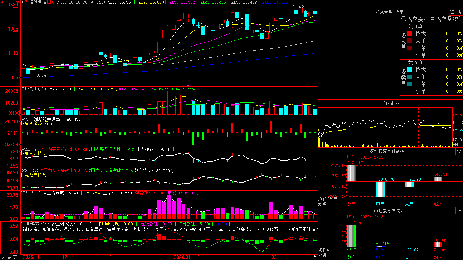Click the 已成交委托单成交量统计 header

pyautogui.click(x=432, y=19)
